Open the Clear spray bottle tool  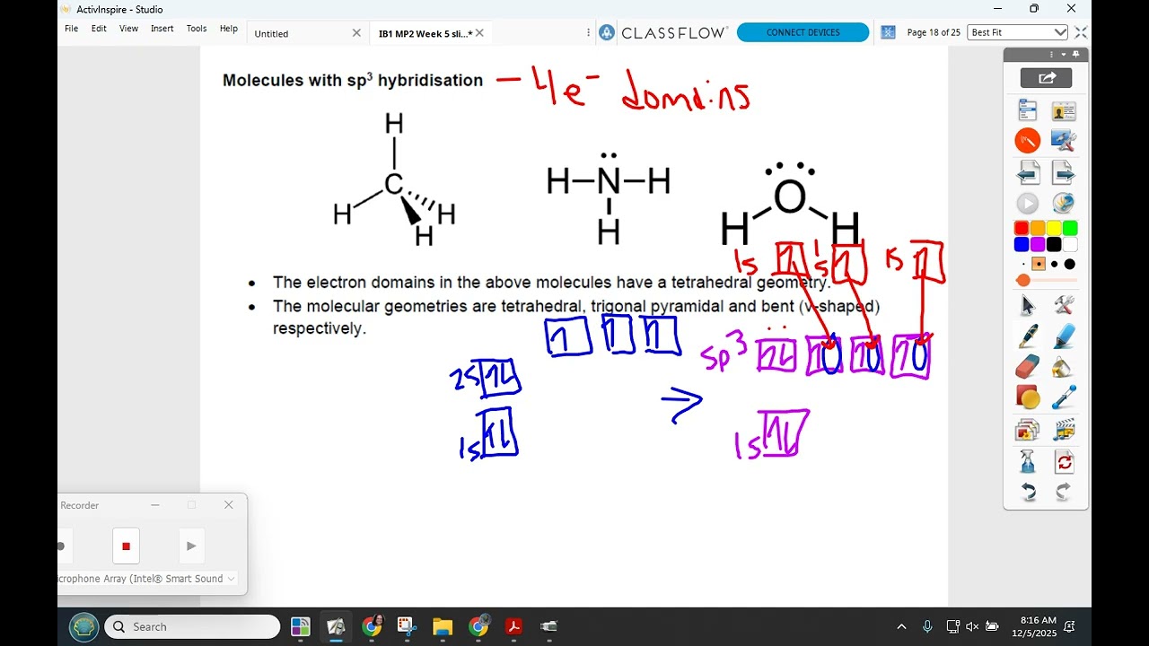[1028, 461]
